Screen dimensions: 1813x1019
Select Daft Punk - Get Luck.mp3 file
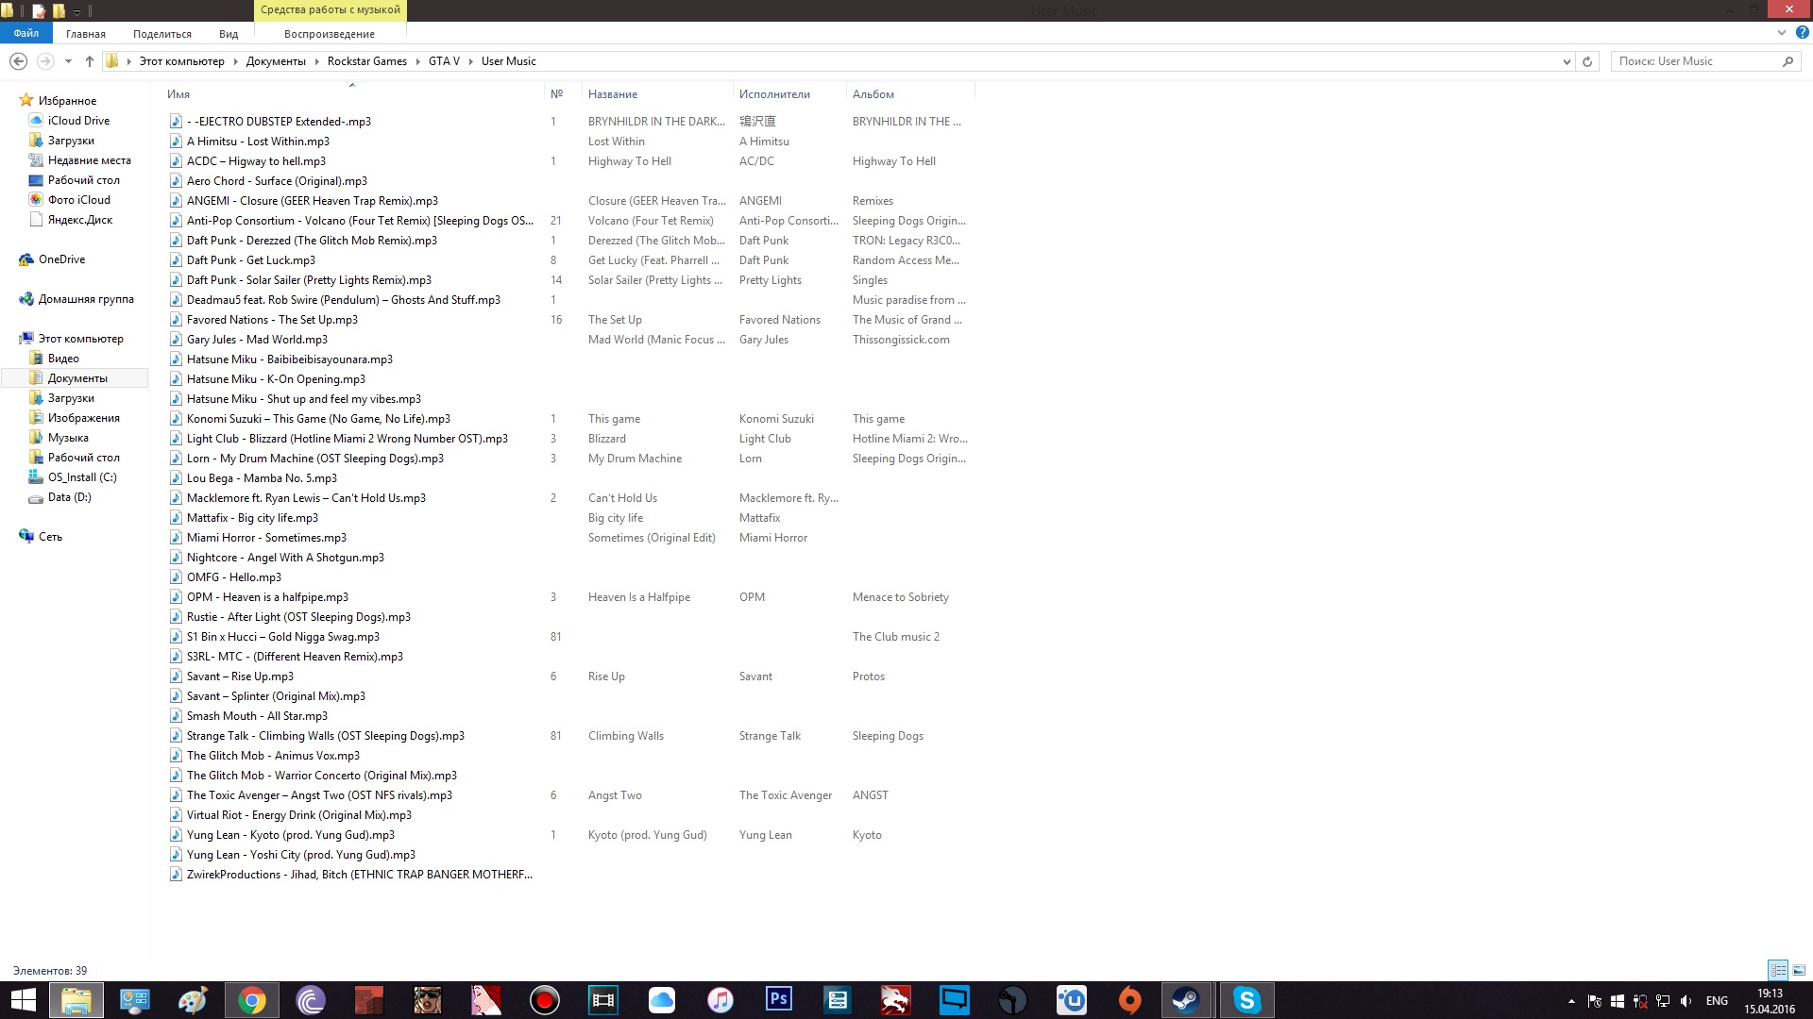251,260
